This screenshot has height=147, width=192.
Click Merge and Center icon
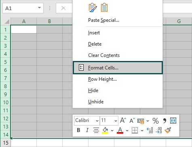[x=173, y=120]
